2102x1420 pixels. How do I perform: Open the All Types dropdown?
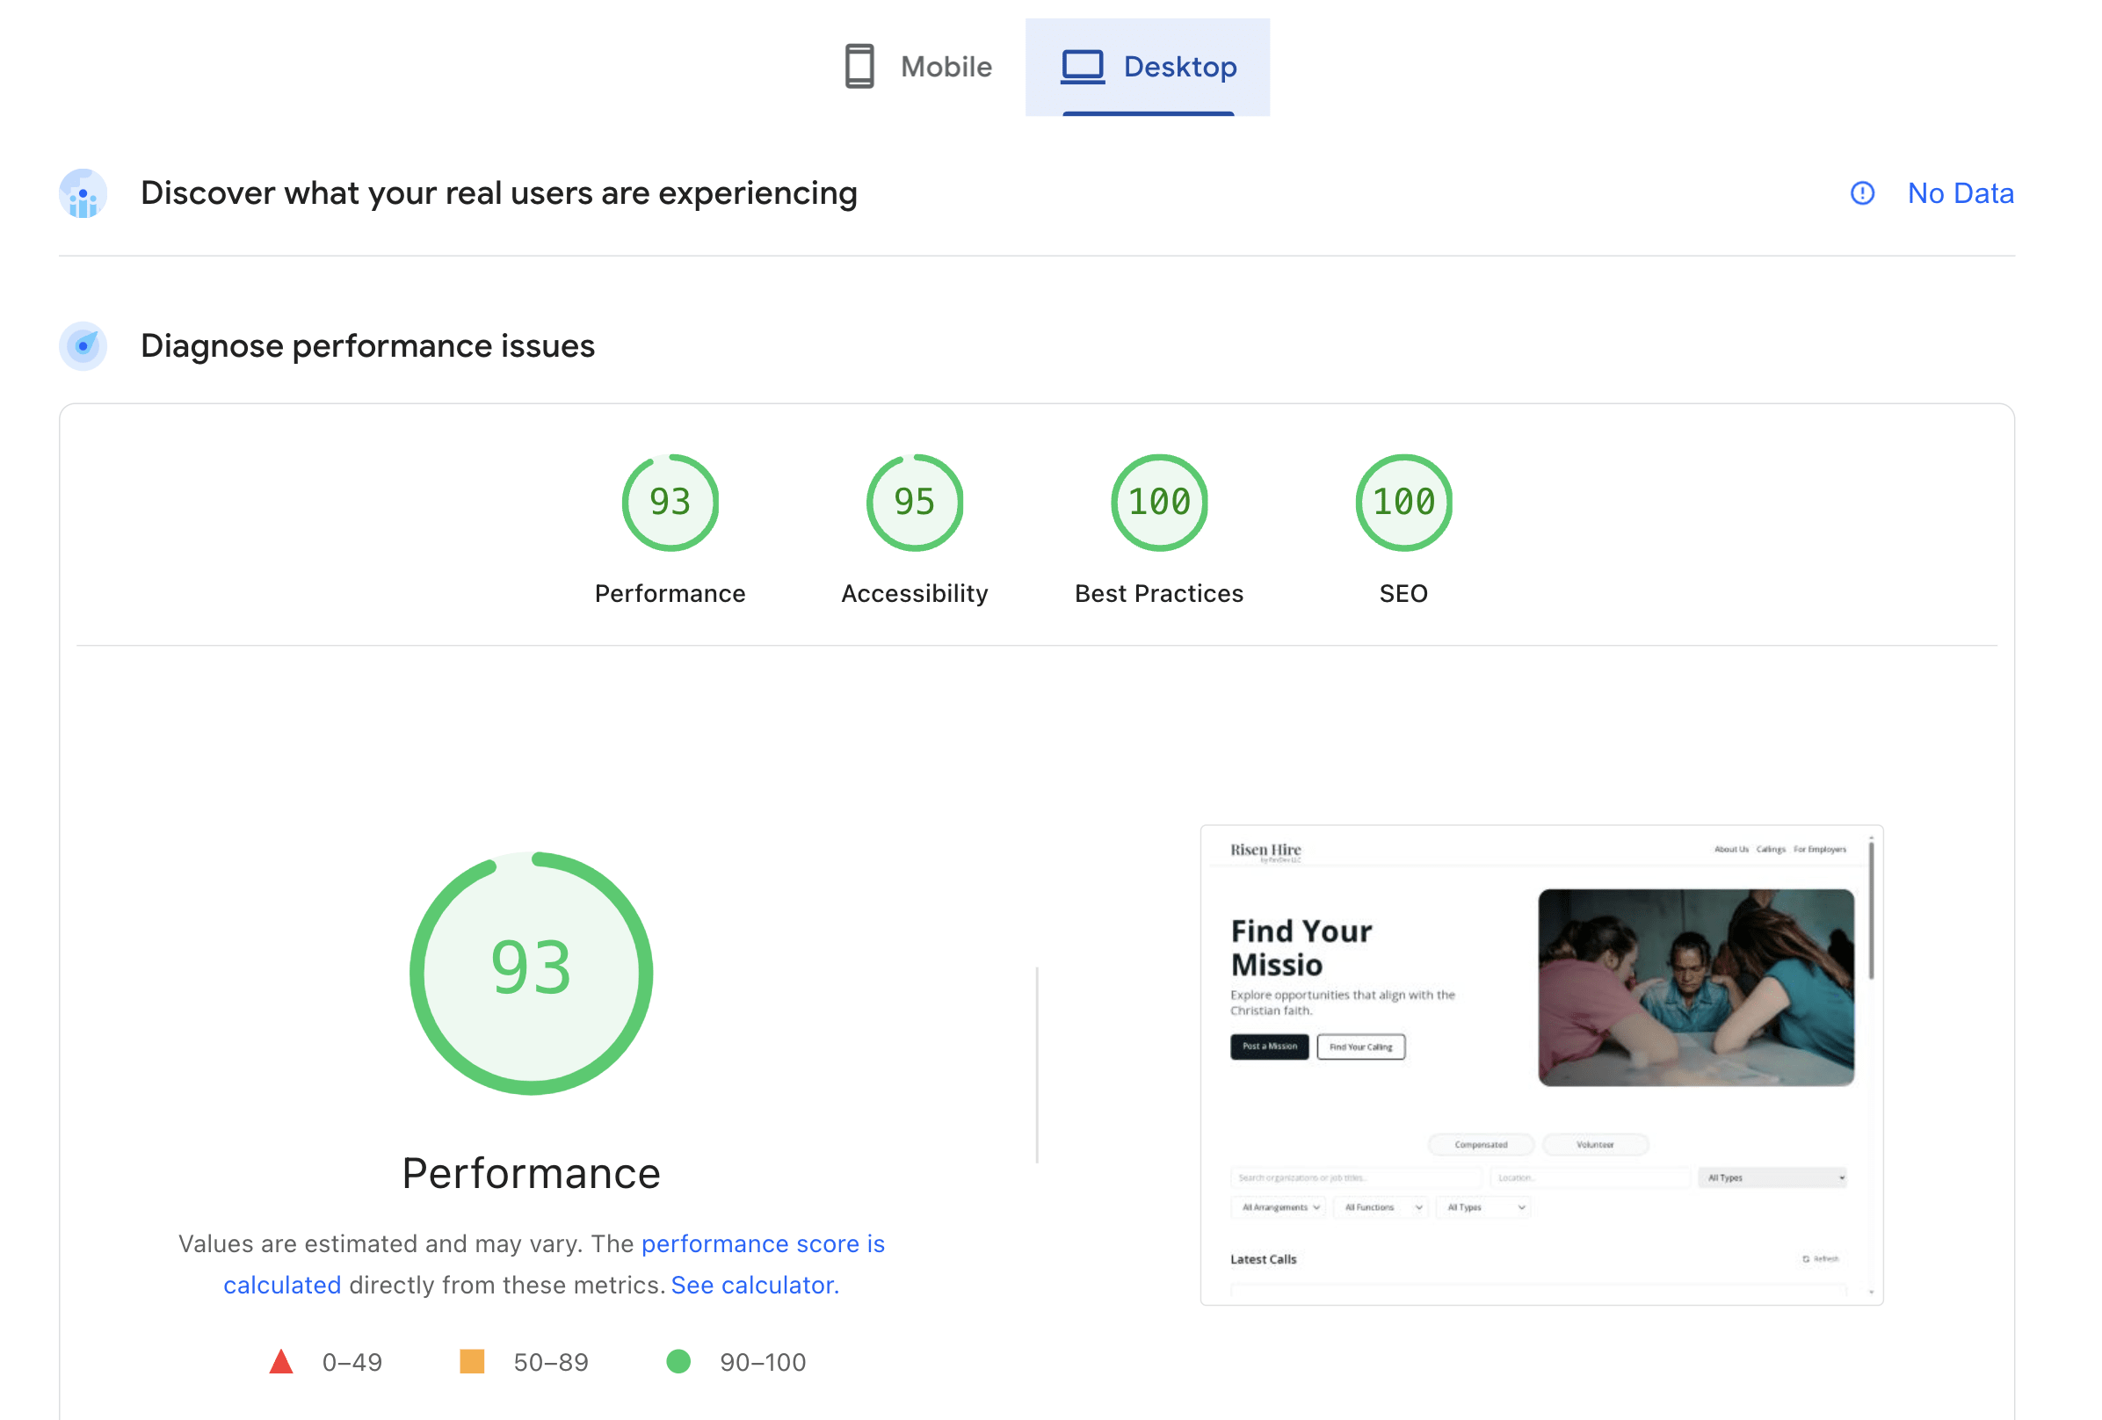1771,1177
